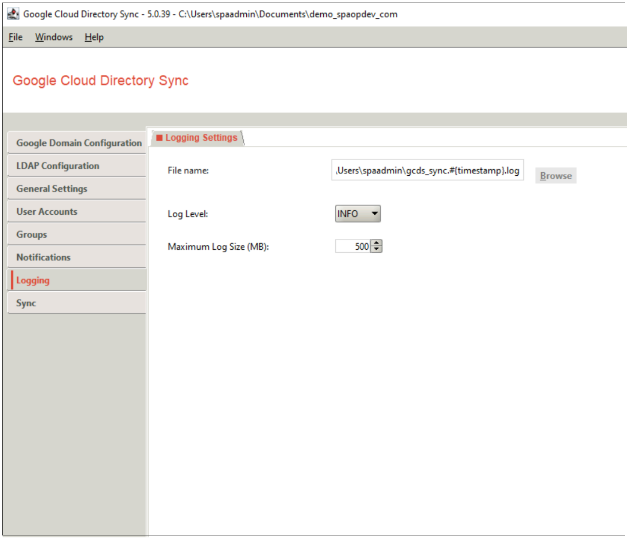Show the Notifications section
The image size is (627, 538).
[43, 257]
